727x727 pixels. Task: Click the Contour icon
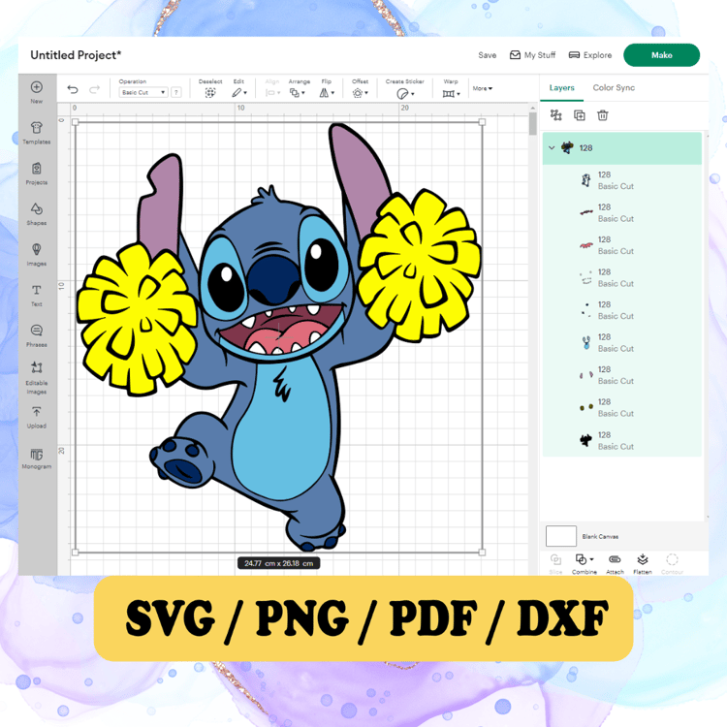[672, 559]
